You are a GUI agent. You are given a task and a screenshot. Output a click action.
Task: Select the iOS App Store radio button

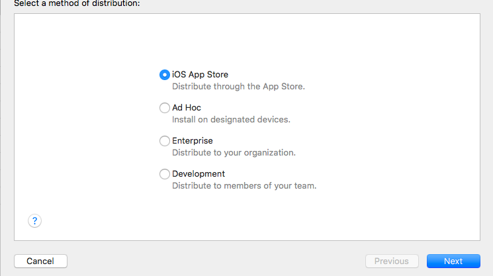tap(164, 75)
